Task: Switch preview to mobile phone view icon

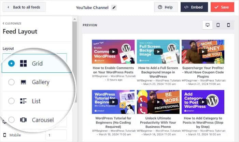Action: 228,25
